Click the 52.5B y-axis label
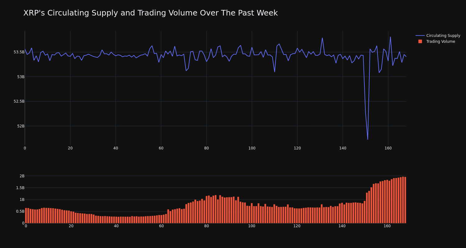 pyautogui.click(x=19, y=101)
